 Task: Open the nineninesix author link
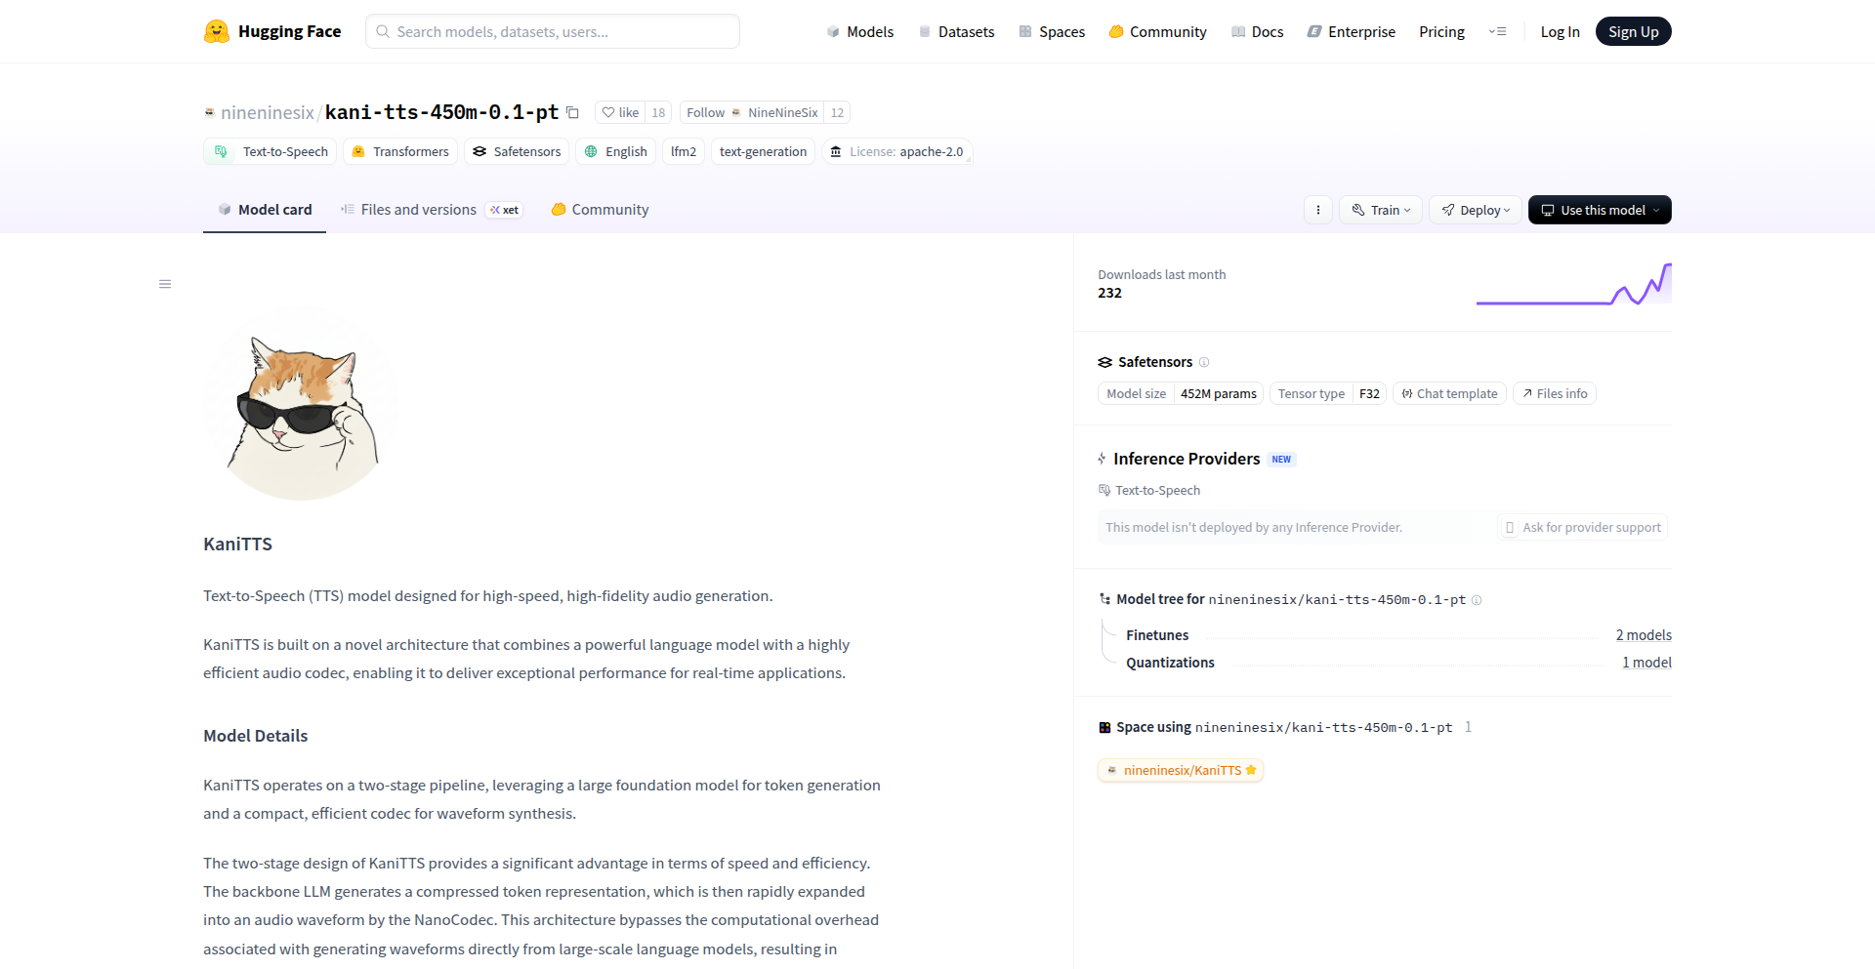pos(268,112)
